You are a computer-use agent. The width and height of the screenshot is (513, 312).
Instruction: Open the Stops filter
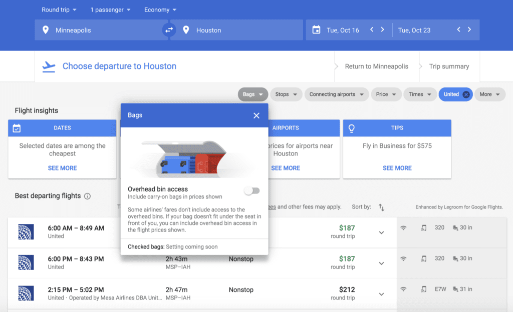286,94
